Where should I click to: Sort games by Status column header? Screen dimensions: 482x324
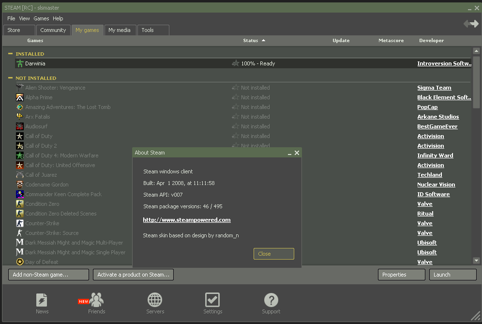pos(251,41)
